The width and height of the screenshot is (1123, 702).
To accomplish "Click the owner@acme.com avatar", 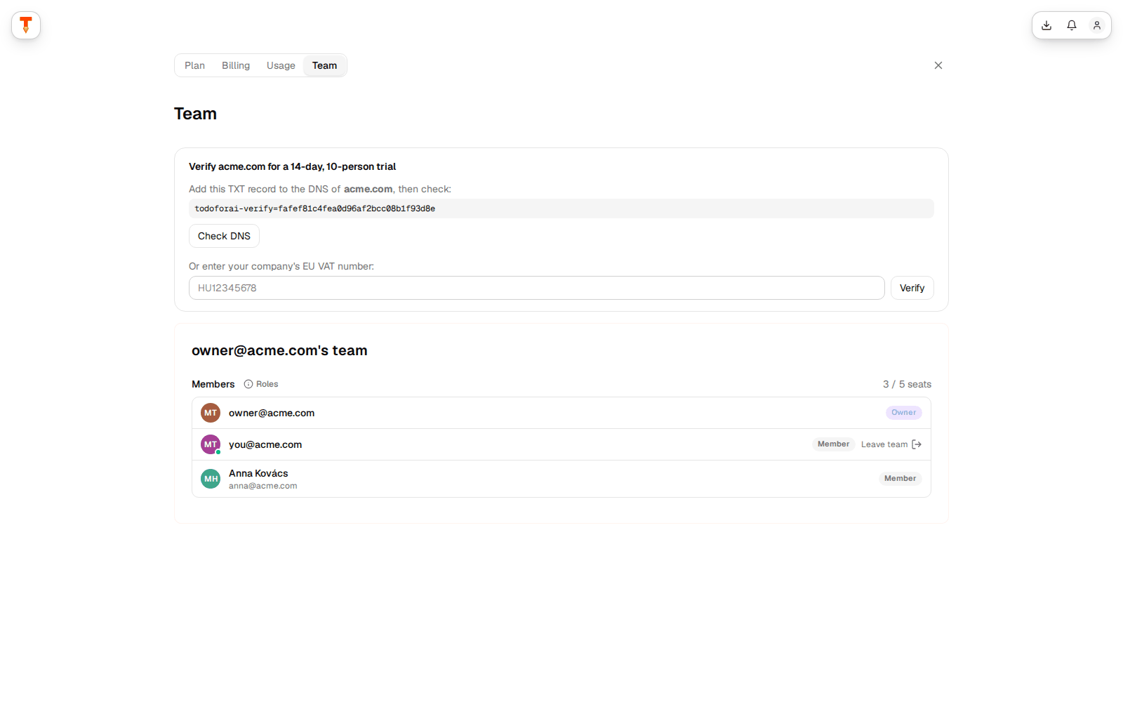I will (x=211, y=413).
